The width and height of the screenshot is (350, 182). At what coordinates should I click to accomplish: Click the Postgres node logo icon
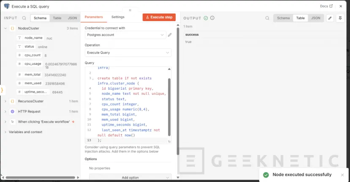tap(7, 6)
